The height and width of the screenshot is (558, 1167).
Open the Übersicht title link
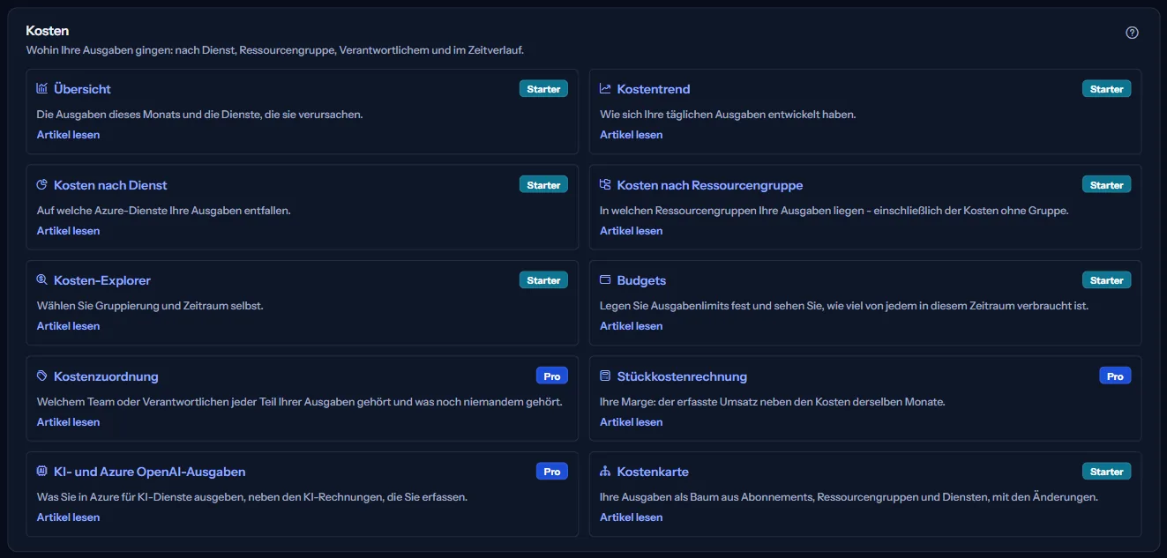point(82,89)
